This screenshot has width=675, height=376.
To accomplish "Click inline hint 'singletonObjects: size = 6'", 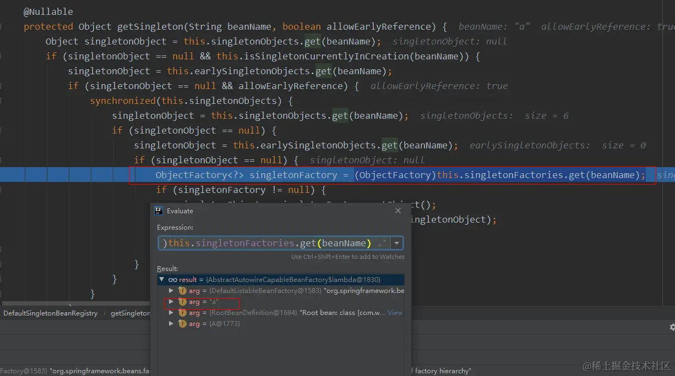I will 494,115.
